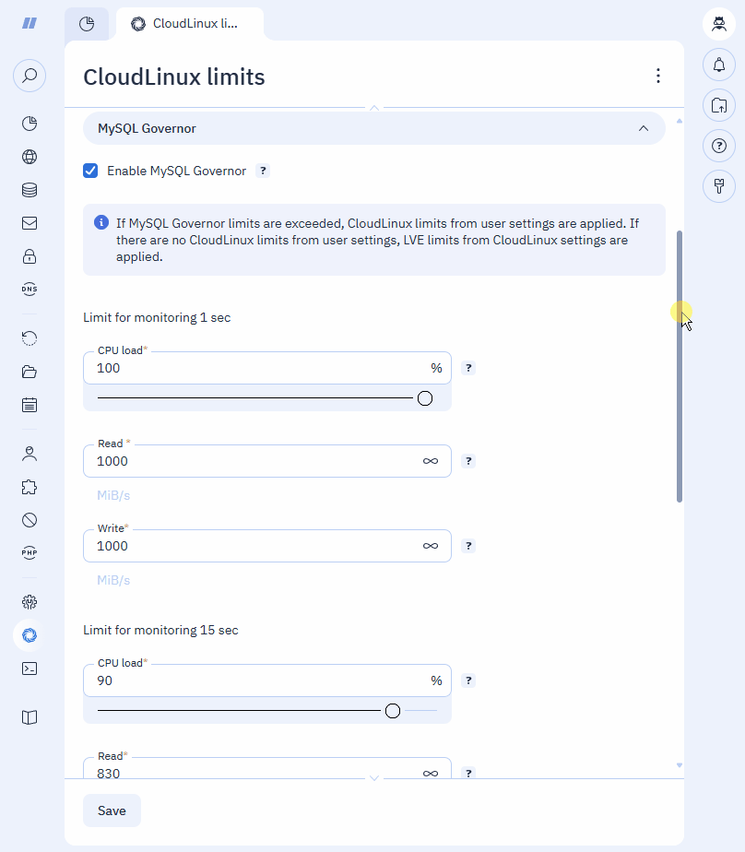This screenshot has height=852, width=745.
Task: Open the blocked circle-slash icon in sidebar
Action: 30,521
